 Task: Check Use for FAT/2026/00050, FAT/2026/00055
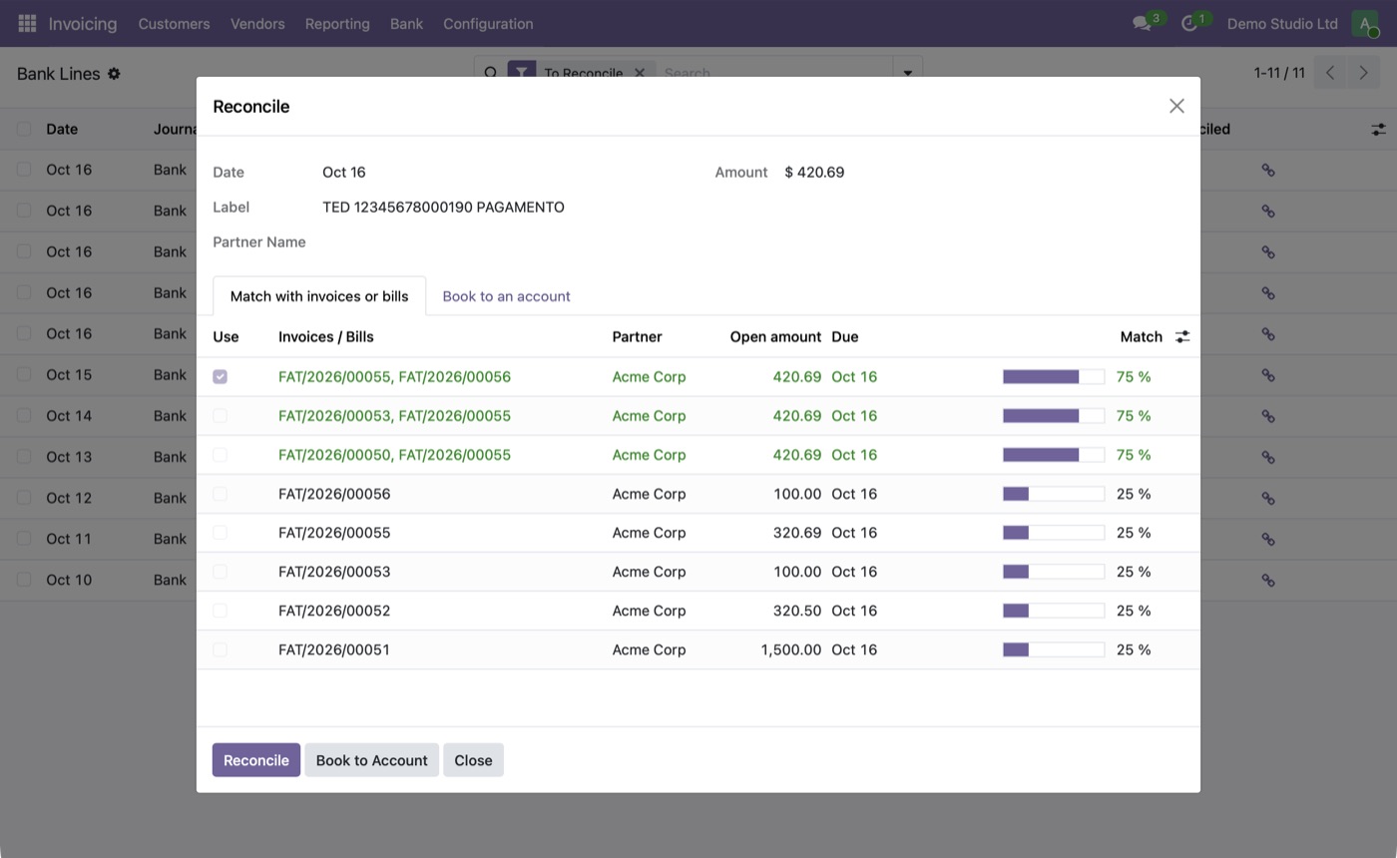(x=220, y=454)
